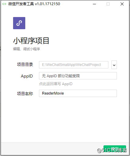Expand the project directory dropdown arrow
130x156 pixels.
click(114, 65)
